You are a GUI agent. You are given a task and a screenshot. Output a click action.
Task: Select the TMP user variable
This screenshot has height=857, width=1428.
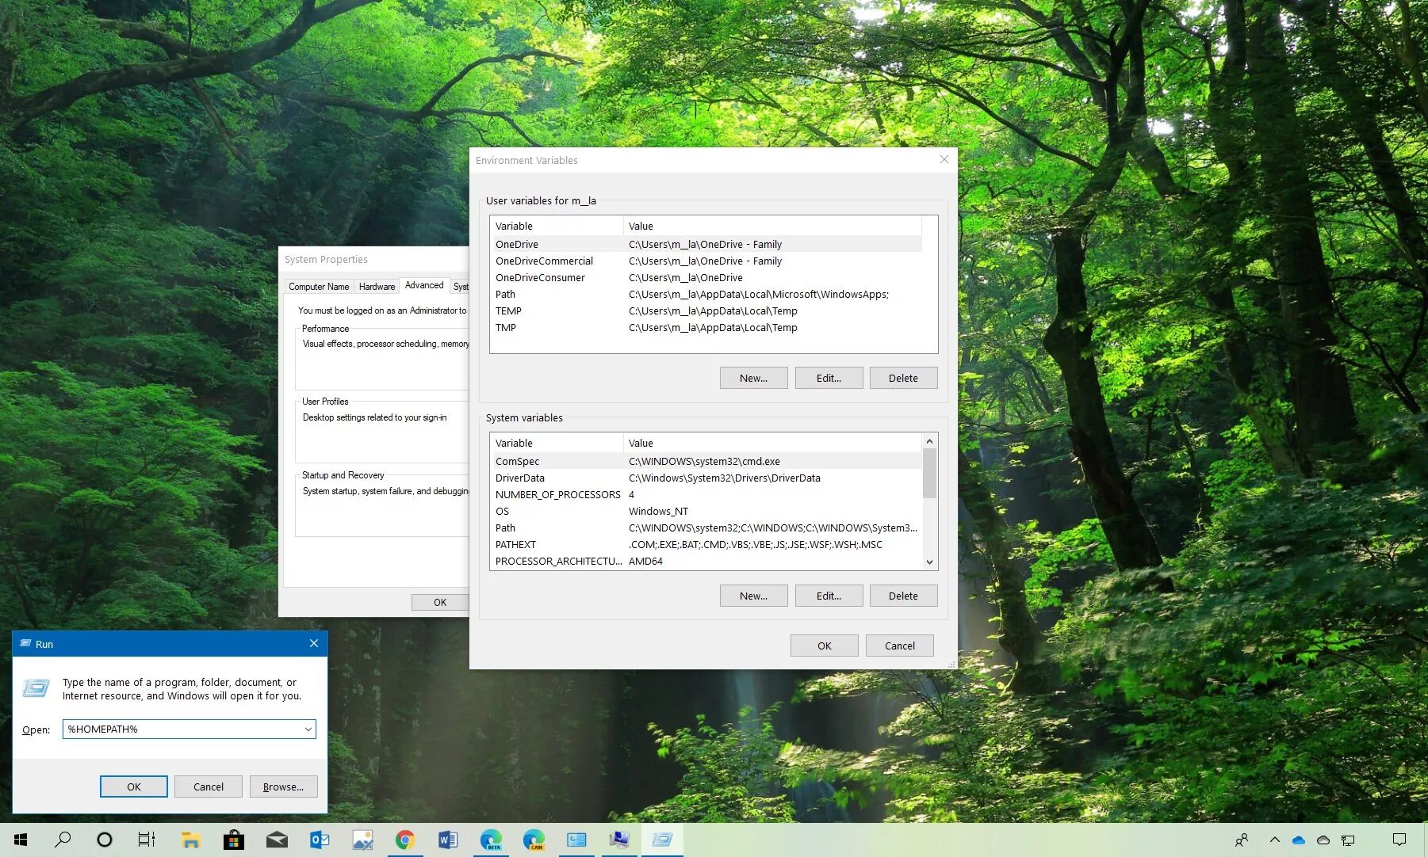[706, 328]
